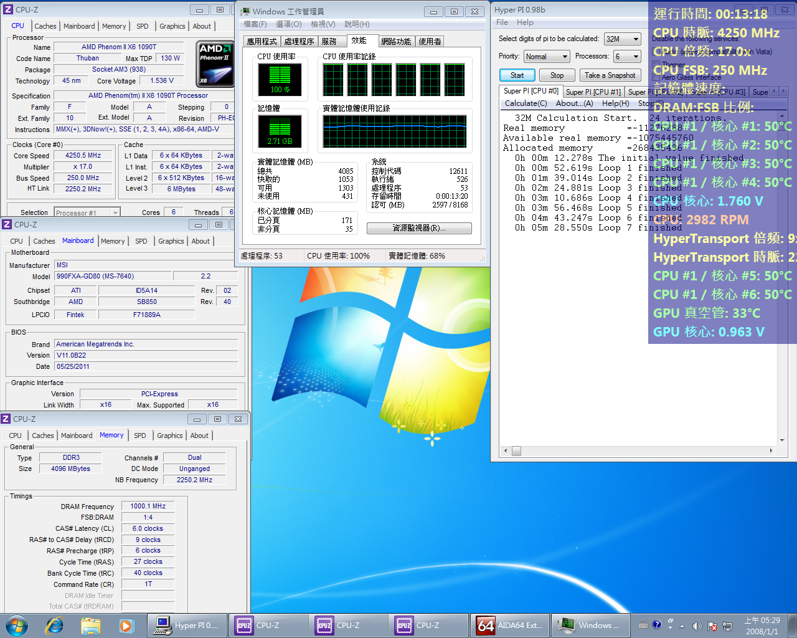Open the Processors count dropdown
Screen dimensions: 797x638
627,57
